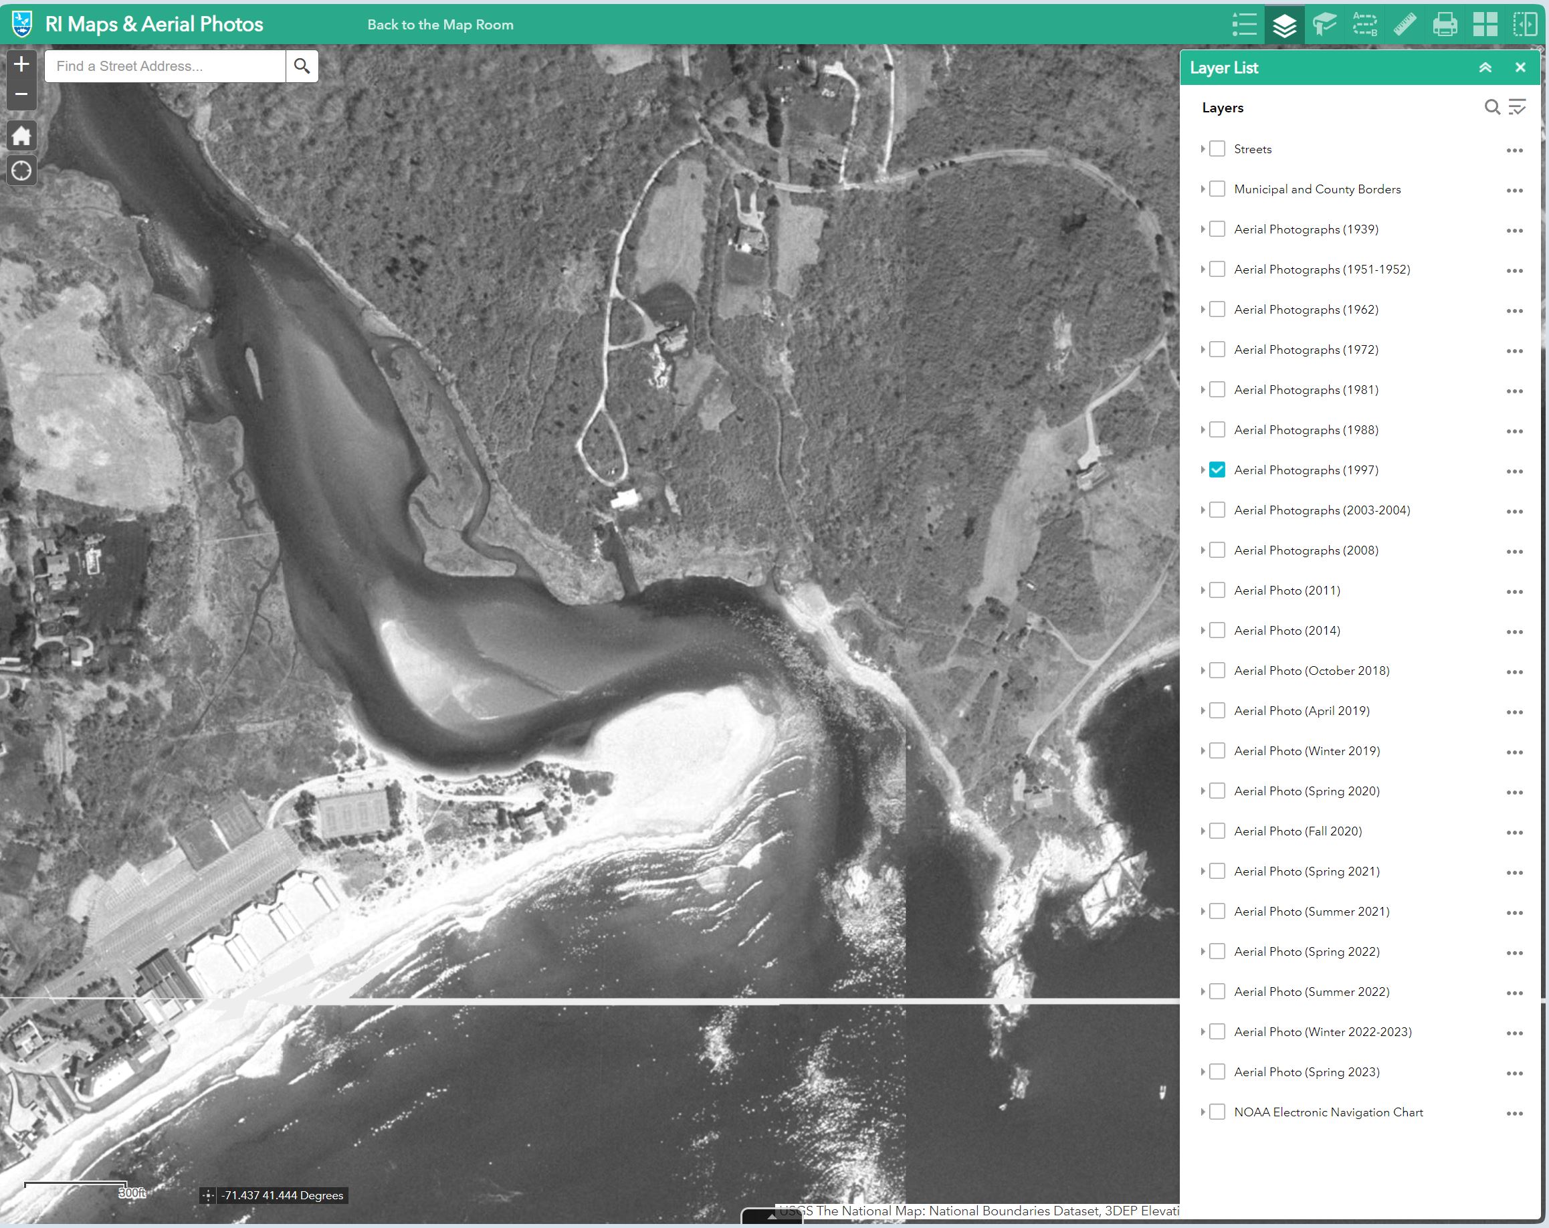The width and height of the screenshot is (1549, 1228).
Task: Open the Basemap Gallery grid icon
Action: [x=1485, y=25]
